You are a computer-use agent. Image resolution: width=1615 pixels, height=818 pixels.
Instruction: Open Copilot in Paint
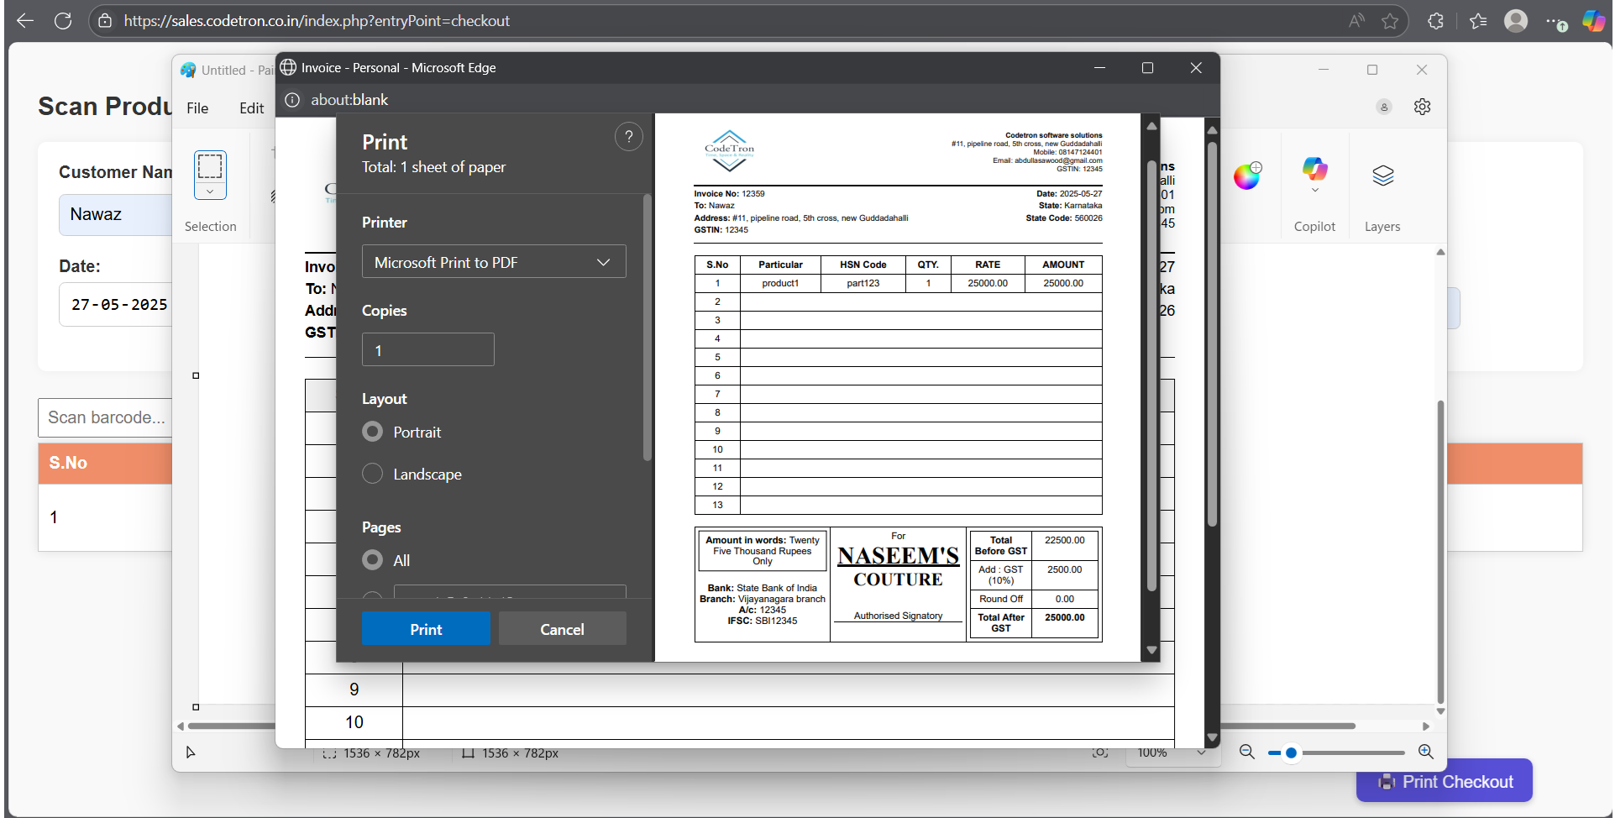1315,169
